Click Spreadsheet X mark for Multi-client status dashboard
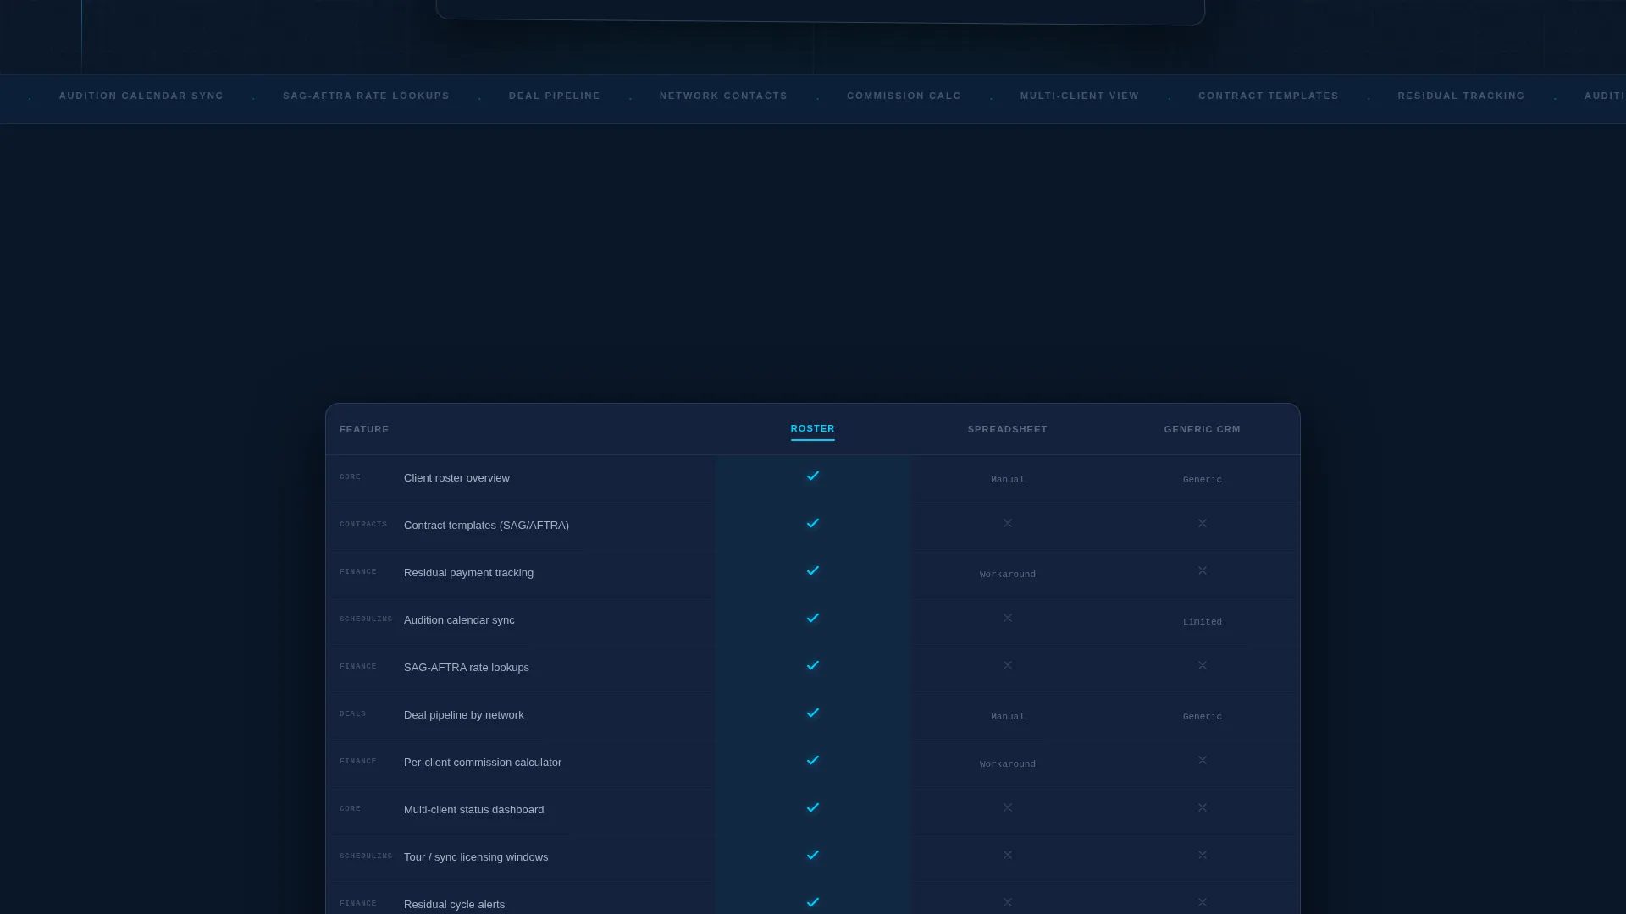Viewport: 1626px width, 914px height. [x=1008, y=807]
